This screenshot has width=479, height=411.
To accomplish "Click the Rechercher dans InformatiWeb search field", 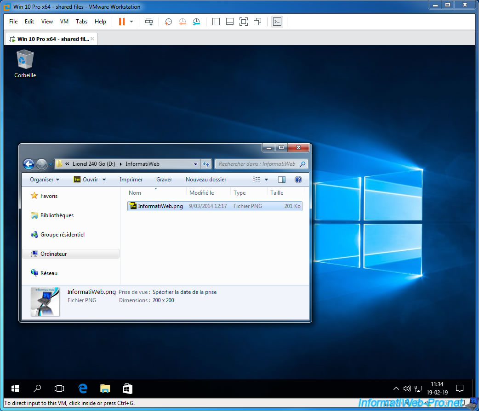I will click(x=257, y=164).
